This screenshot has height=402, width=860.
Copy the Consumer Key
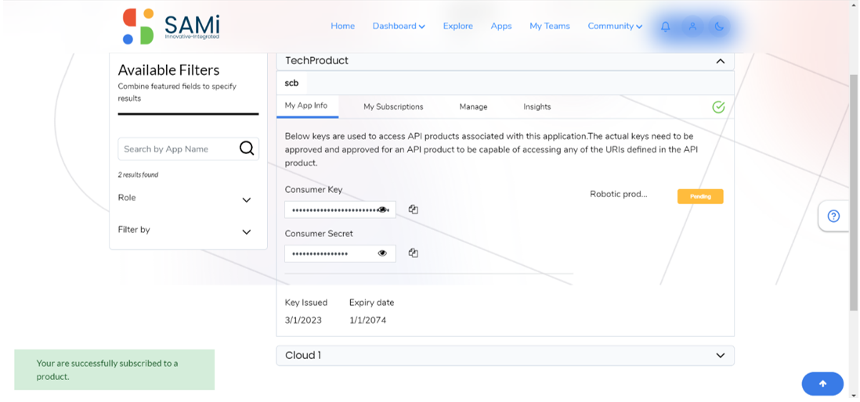tap(414, 210)
